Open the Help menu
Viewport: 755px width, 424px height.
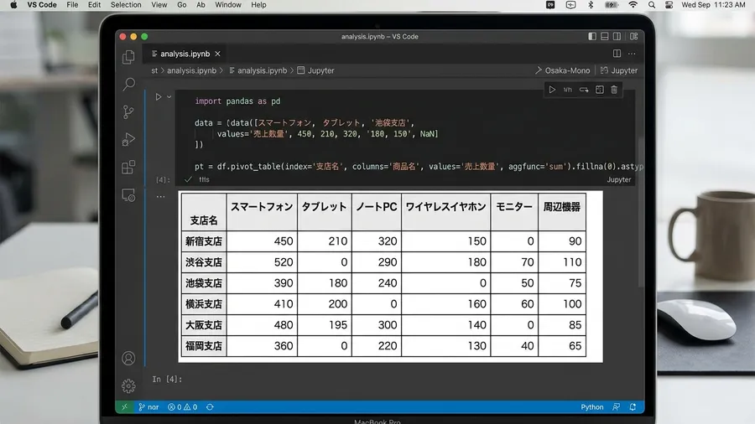click(258, 5)
